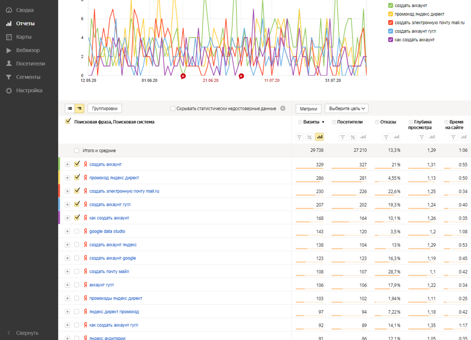Open the Выберите цель dropdown
Image resolution: width=471 pixels, height=340 pixels.
click(x=346, y=109)
